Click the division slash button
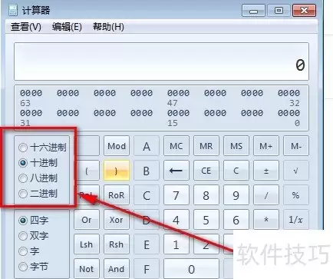Image resolution: width=333 pixels, height=279 pixels. (x=266, y=195)
